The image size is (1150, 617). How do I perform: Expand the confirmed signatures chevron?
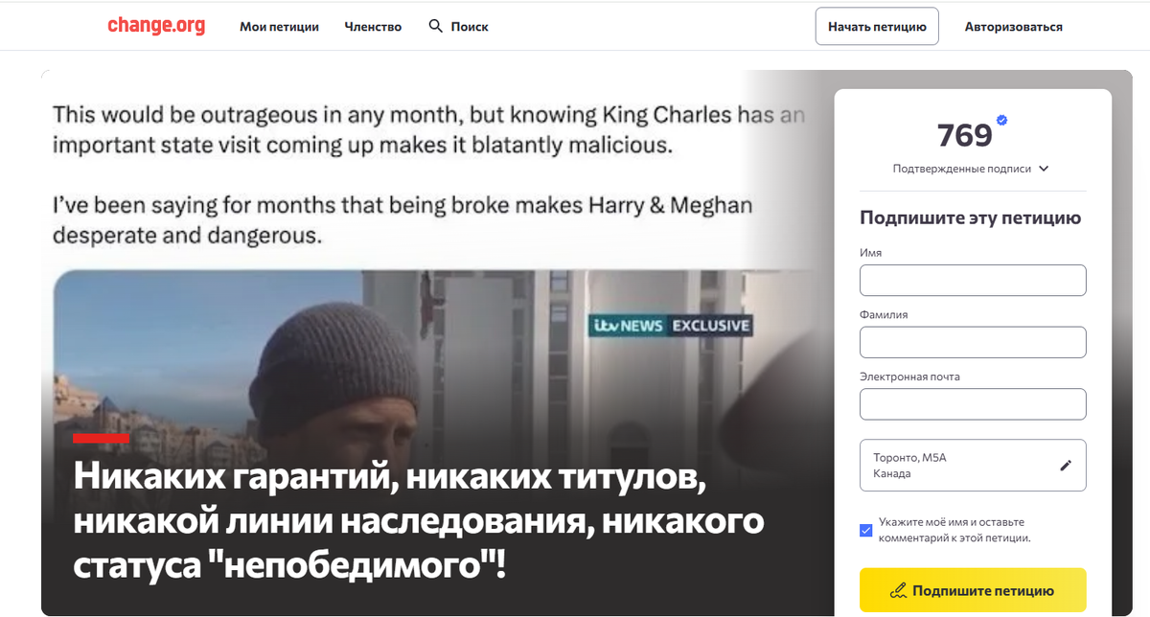[1044, 169]
